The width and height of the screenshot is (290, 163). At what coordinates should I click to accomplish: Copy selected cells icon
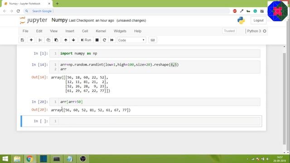tap(48, 40)
